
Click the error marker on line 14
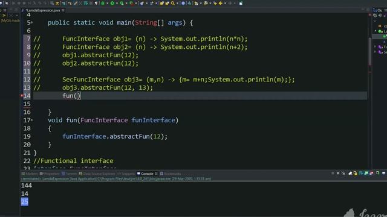[x=22, y=96]
